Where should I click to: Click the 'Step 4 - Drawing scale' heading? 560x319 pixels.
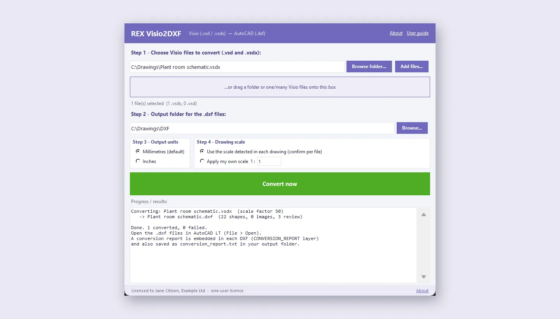coord(221,142)
